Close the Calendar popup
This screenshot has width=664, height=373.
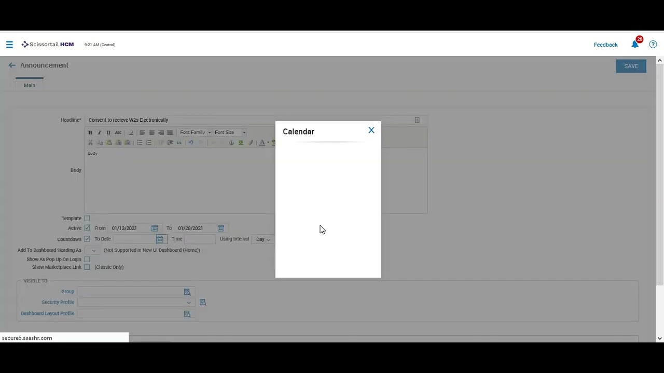pos(371,131)
